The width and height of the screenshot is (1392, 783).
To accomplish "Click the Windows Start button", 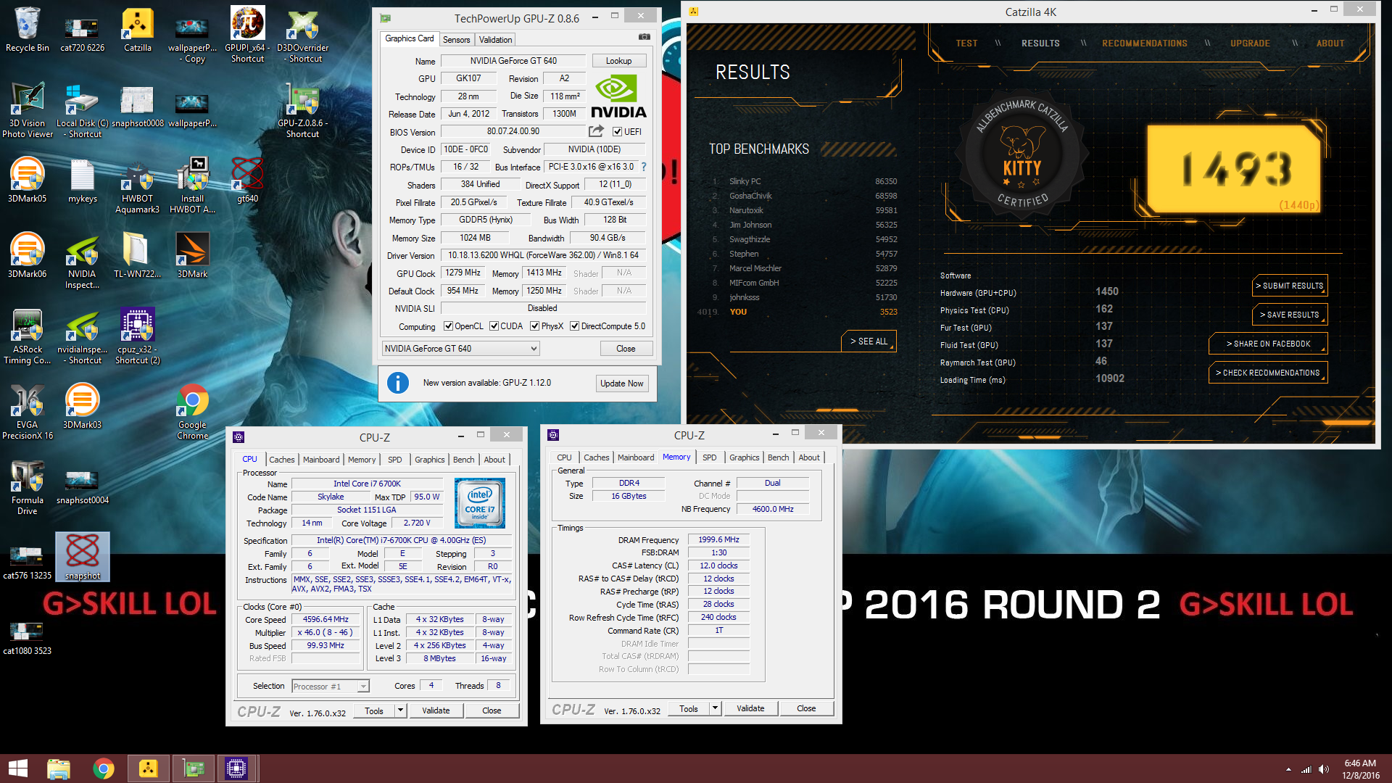I will (17, 768).
